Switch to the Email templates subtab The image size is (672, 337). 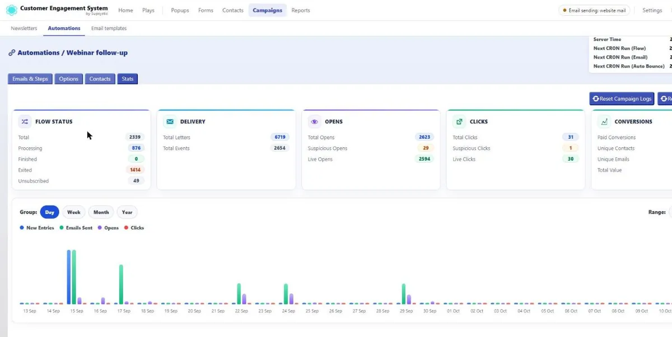tap(109, 28)
